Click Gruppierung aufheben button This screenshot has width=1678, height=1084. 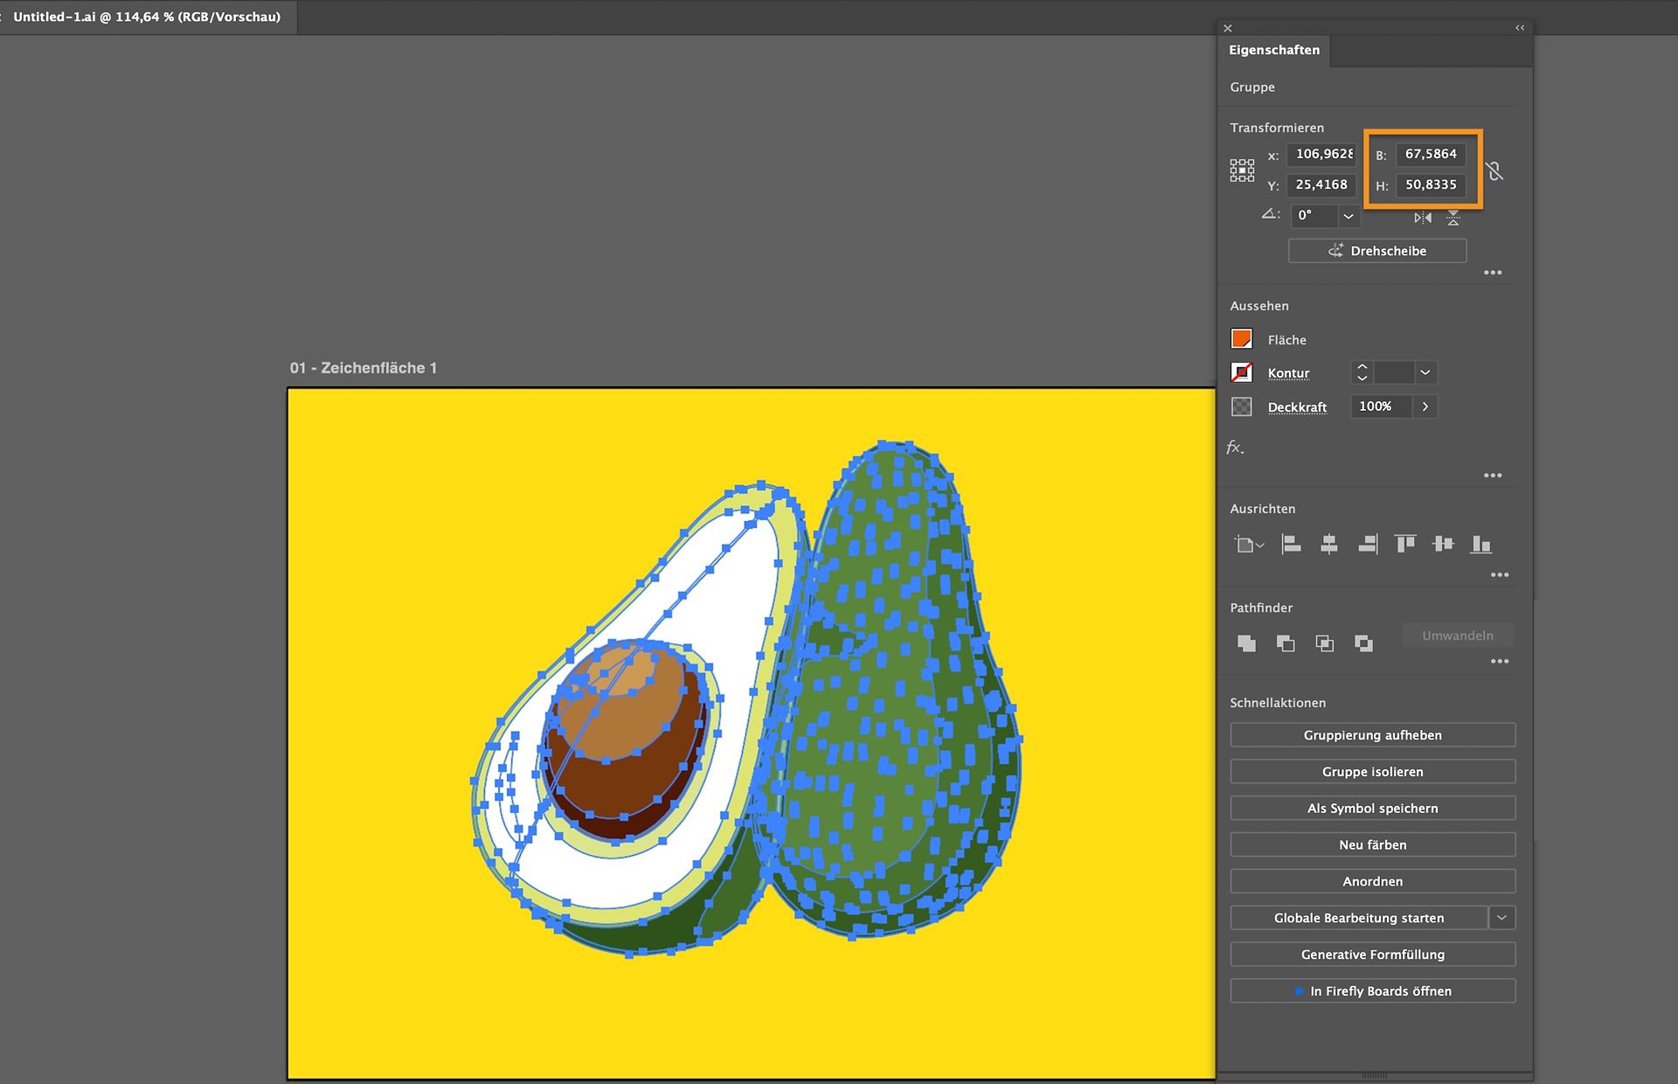click(1373, 735)
